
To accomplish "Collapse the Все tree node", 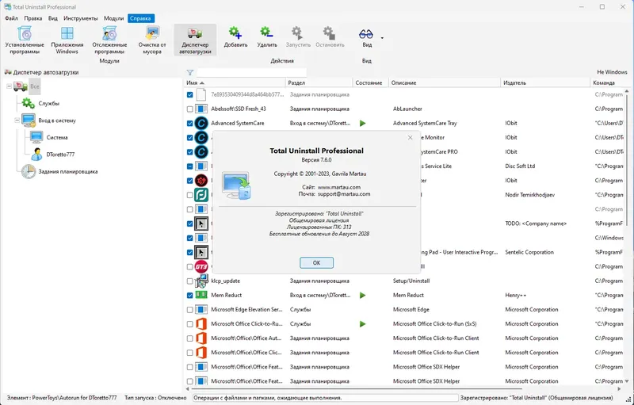I will click(9, 86).
